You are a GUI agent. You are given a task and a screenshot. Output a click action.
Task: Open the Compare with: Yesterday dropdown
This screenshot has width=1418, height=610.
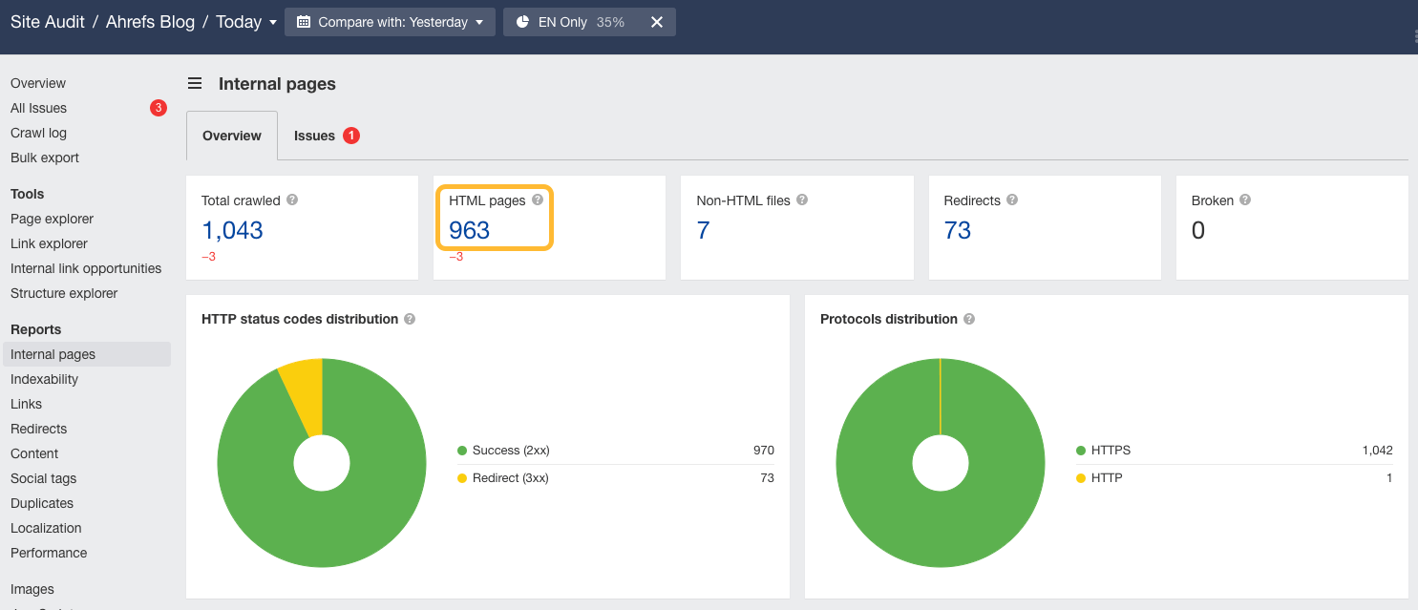coord(390,22)
